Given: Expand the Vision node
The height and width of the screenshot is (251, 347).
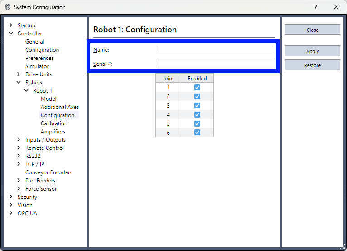Looking at the screenshot, I should 11,205.
